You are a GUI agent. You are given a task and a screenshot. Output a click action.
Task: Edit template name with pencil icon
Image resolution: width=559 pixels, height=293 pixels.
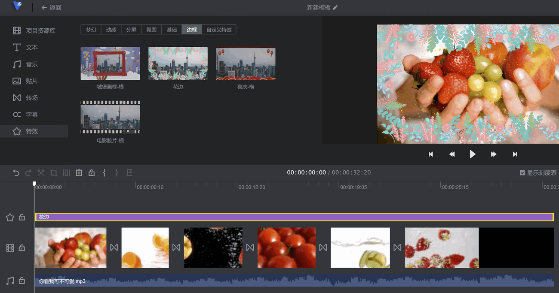(335, 8)
